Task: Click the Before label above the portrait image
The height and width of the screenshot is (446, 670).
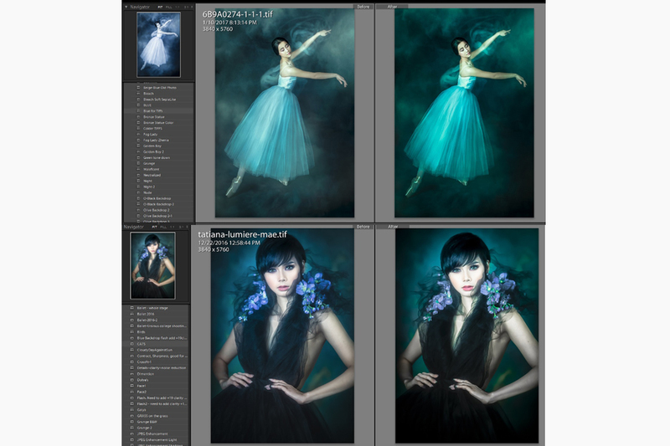Action: point(363,227)
